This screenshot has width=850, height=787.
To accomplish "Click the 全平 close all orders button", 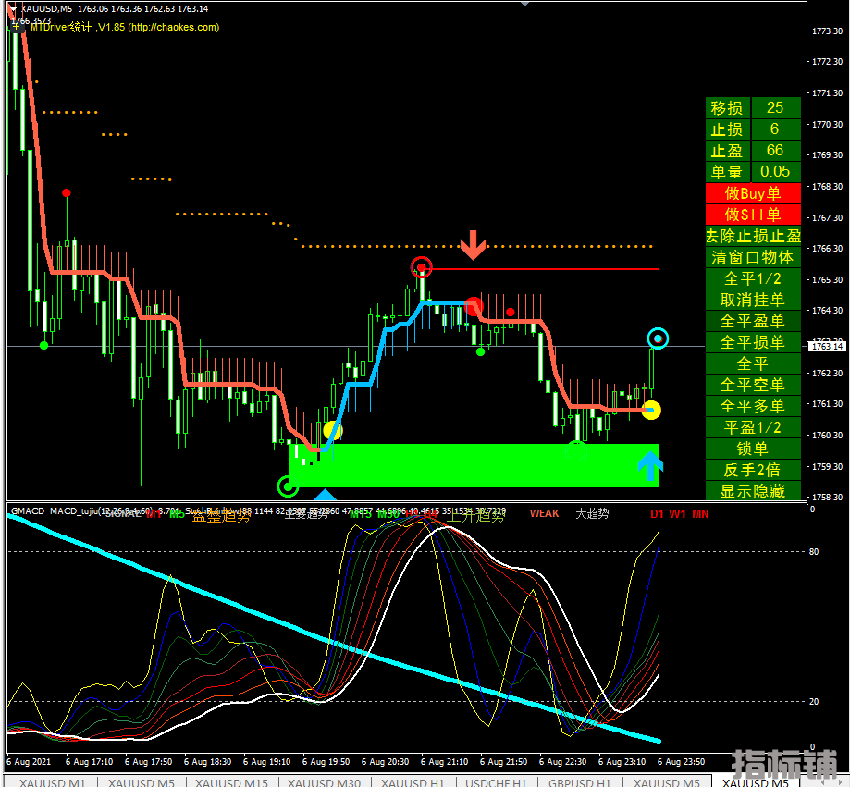I will coord(752,363).
